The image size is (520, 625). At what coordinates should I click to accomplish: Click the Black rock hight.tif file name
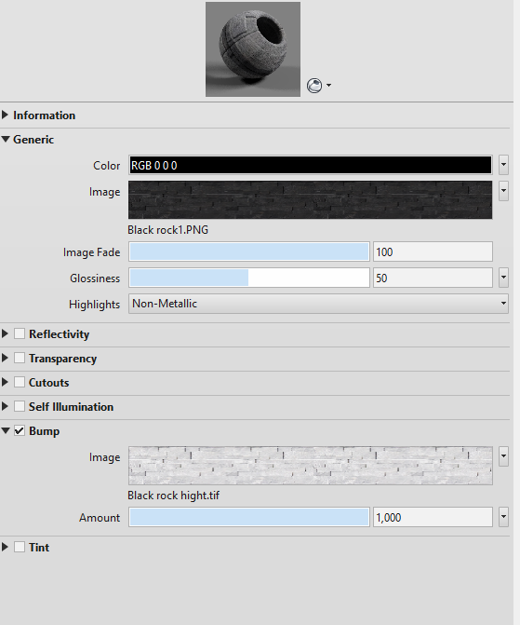pos(173,496)
